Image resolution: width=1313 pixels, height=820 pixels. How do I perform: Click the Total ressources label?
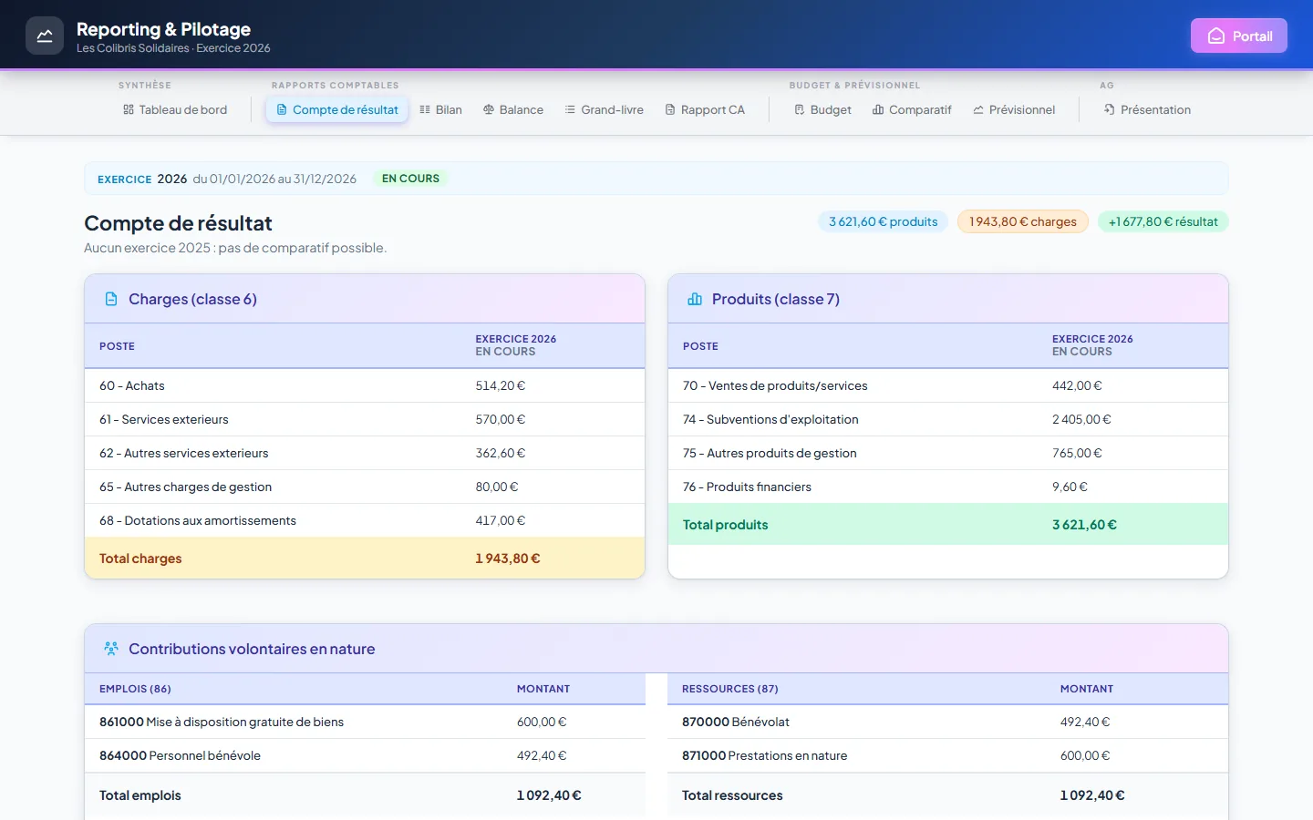[732, 795]
